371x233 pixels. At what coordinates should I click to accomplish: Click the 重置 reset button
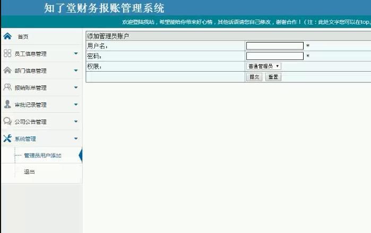[273, 77]
